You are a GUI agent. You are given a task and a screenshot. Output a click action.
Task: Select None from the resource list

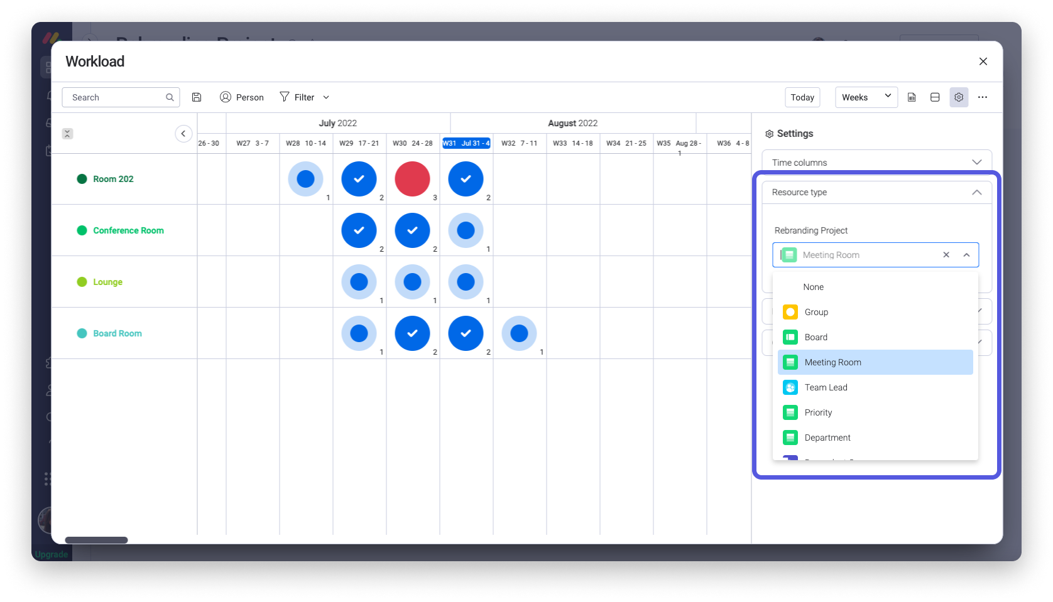click(x=875, y=287)
